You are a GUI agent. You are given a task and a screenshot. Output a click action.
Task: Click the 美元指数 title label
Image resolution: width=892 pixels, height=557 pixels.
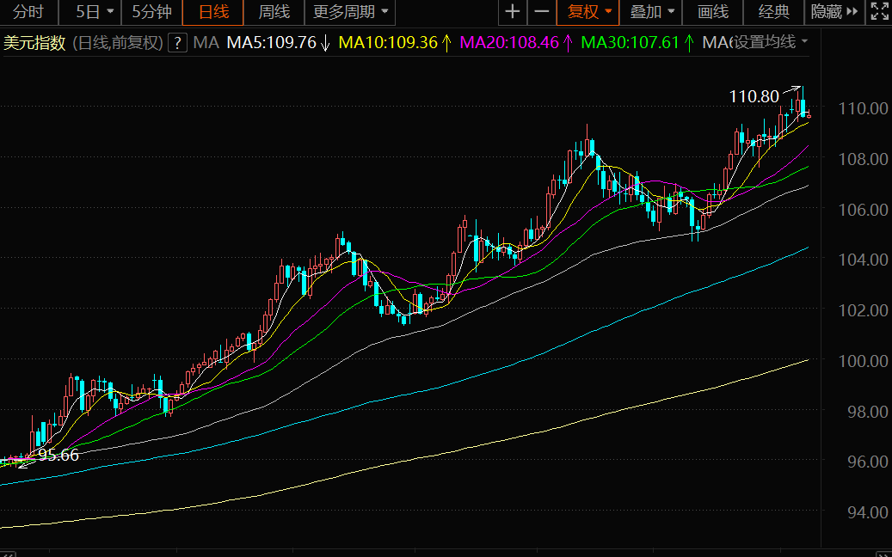tap(34, 42)
